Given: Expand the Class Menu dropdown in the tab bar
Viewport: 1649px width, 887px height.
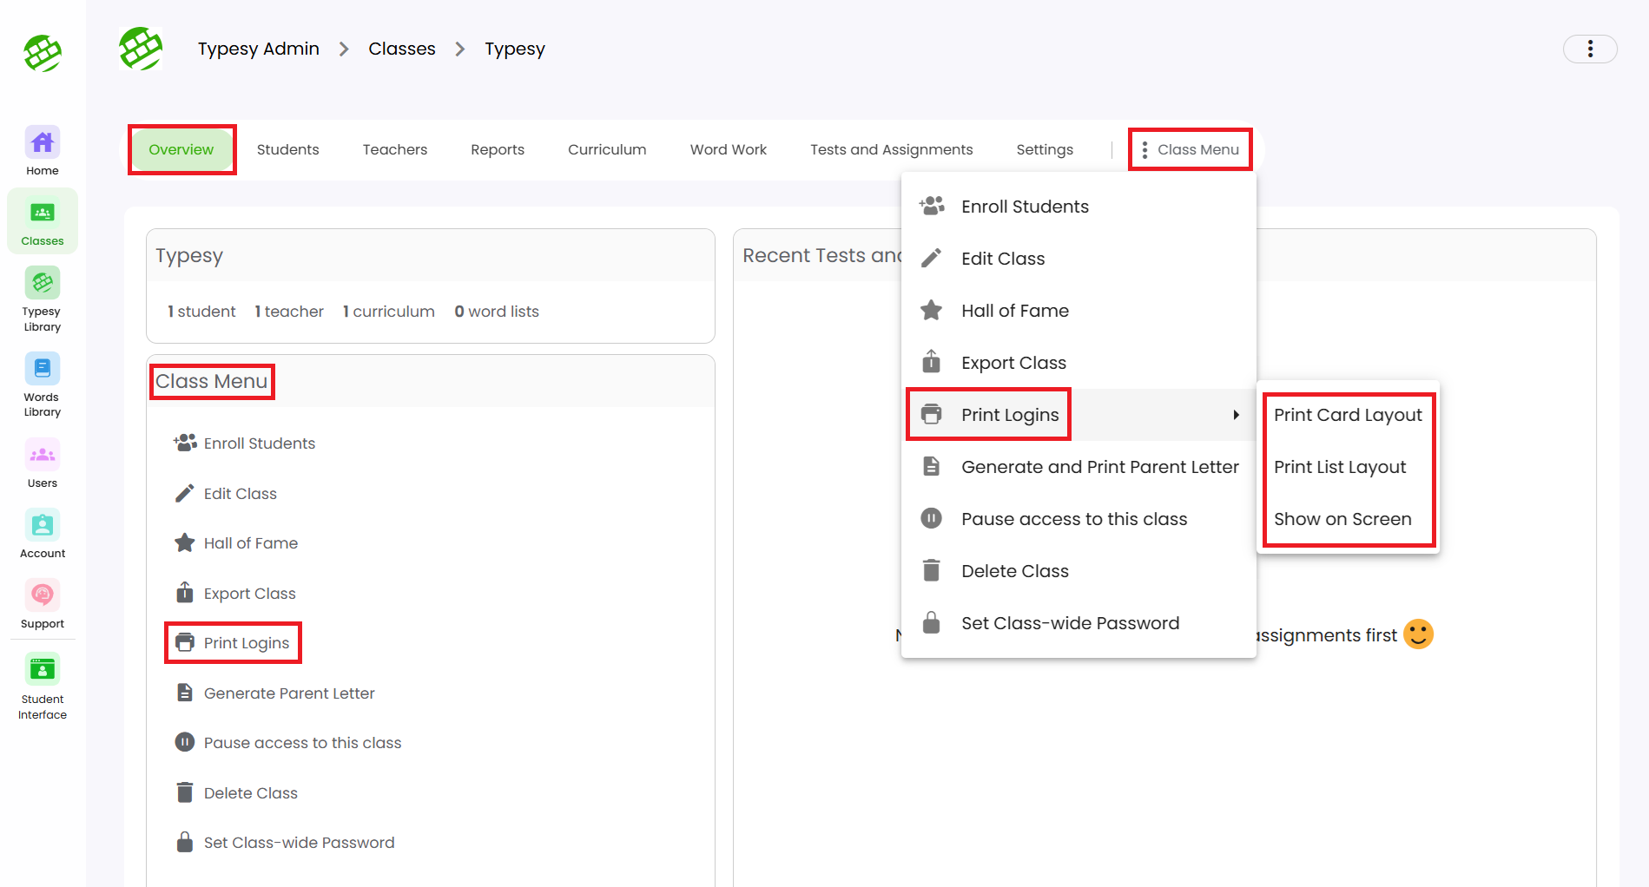Looking at the screenshot, I should [x=1190, y=149].
